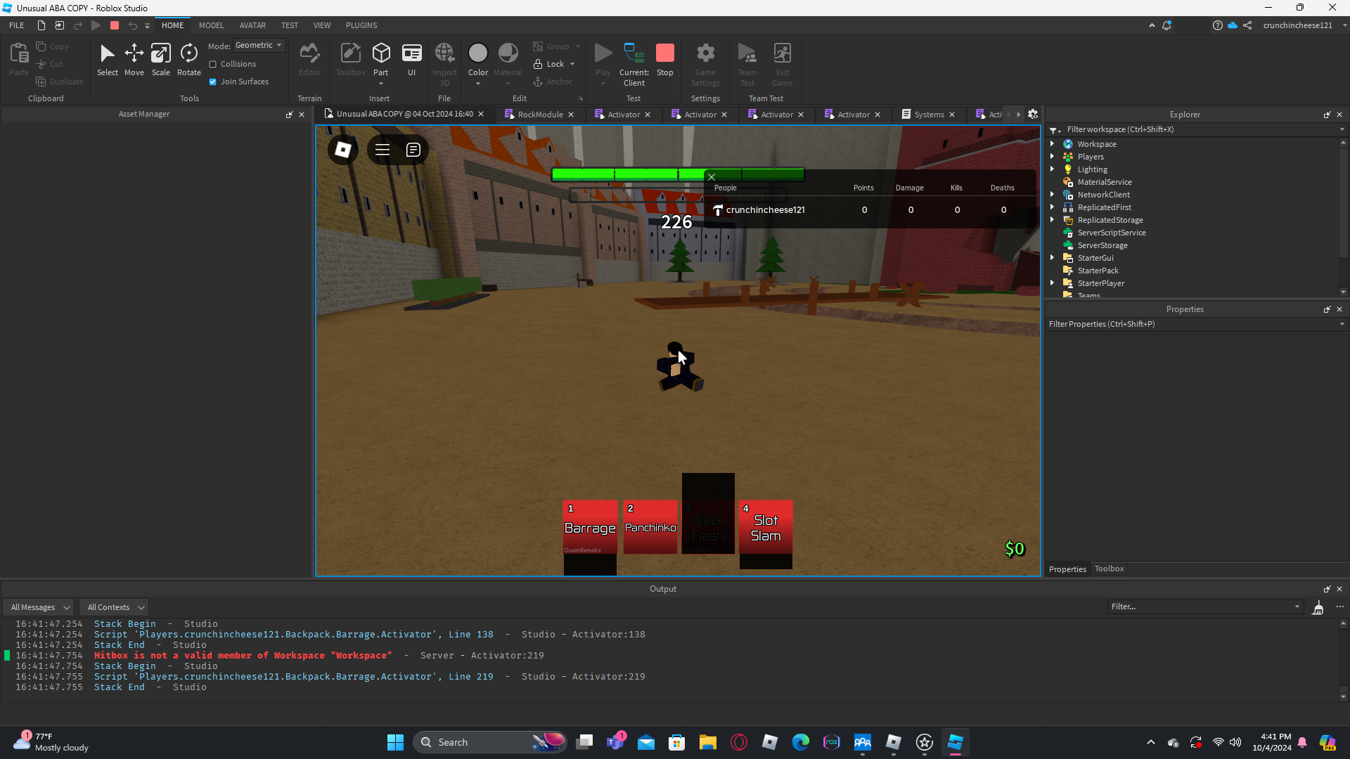The height and width of the screenshot is (759, 1350).
Task: Switch to the MODEL ribbon tab
Action: tap(212, 25)
